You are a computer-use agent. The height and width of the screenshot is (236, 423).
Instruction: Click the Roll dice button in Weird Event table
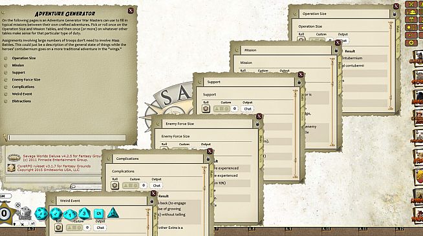[x=59, y=228]
